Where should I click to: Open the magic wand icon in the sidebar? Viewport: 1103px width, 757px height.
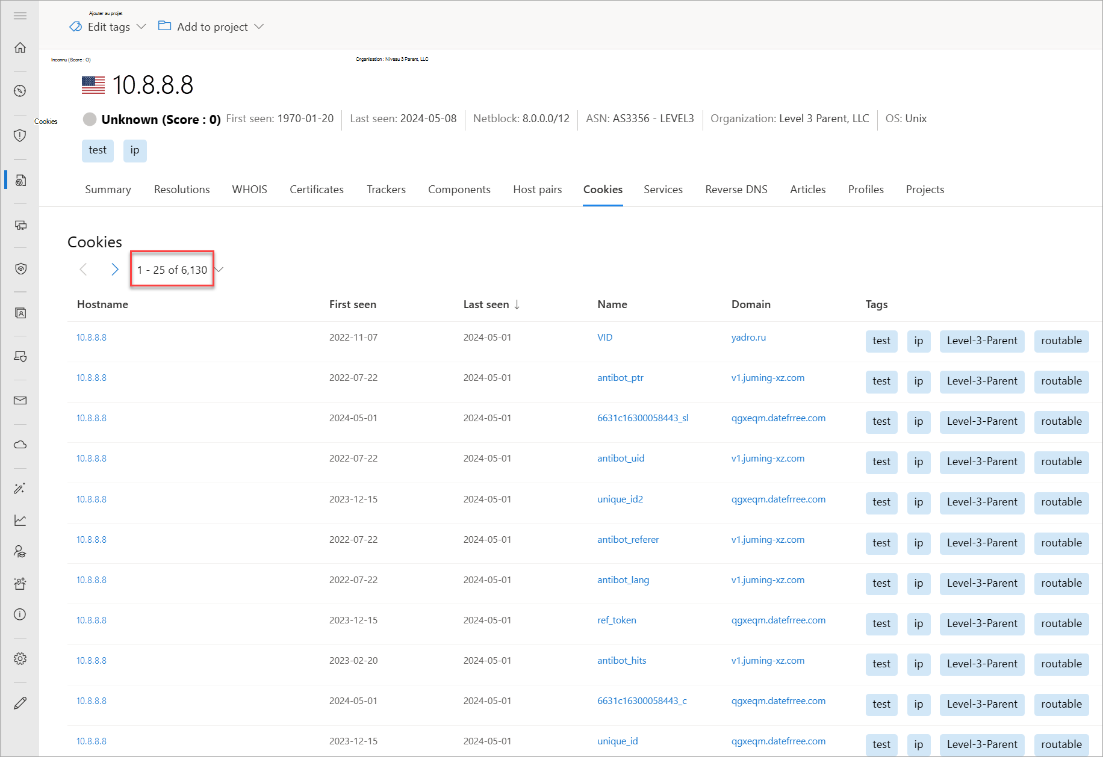(x=20, y=488)
